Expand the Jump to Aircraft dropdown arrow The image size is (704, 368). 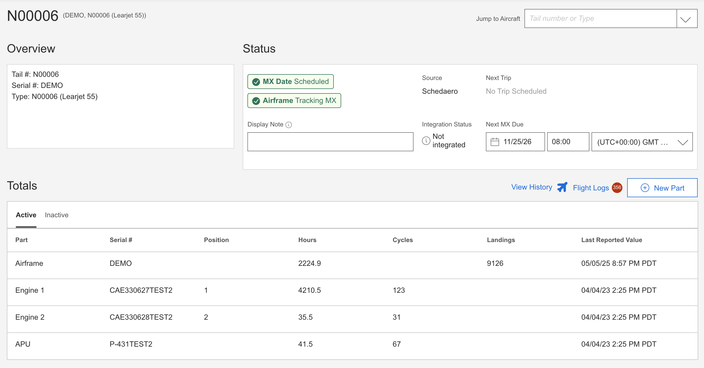(x=686, y=19)
